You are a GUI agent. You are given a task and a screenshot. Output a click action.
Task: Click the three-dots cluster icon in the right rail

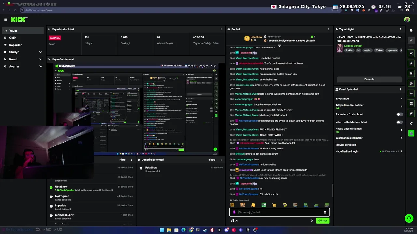(x=411, y=123)
